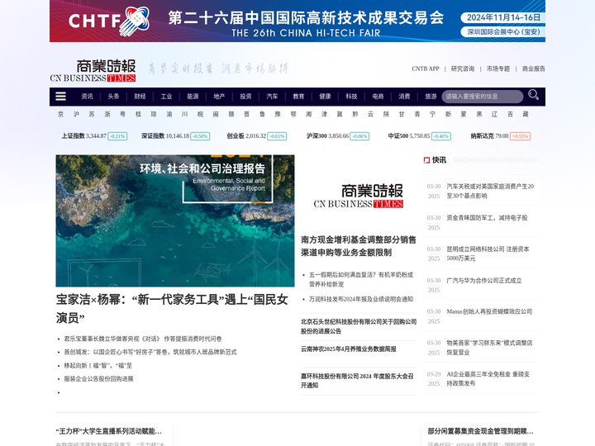Image resolution: width=595 pixels, height=446 pixels.
Task: Click the 上证指数 -0.21% change badge
Action: (117, 136)
